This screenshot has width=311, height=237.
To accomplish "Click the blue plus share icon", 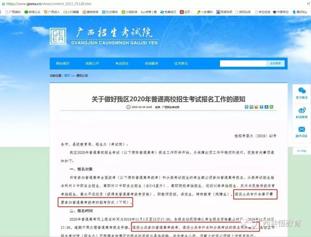I will (x=246, y=107).
